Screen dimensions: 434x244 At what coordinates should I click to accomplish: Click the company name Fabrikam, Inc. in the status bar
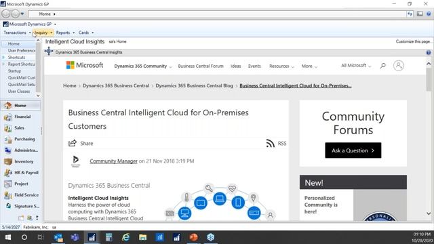click(x=36, y=227)
